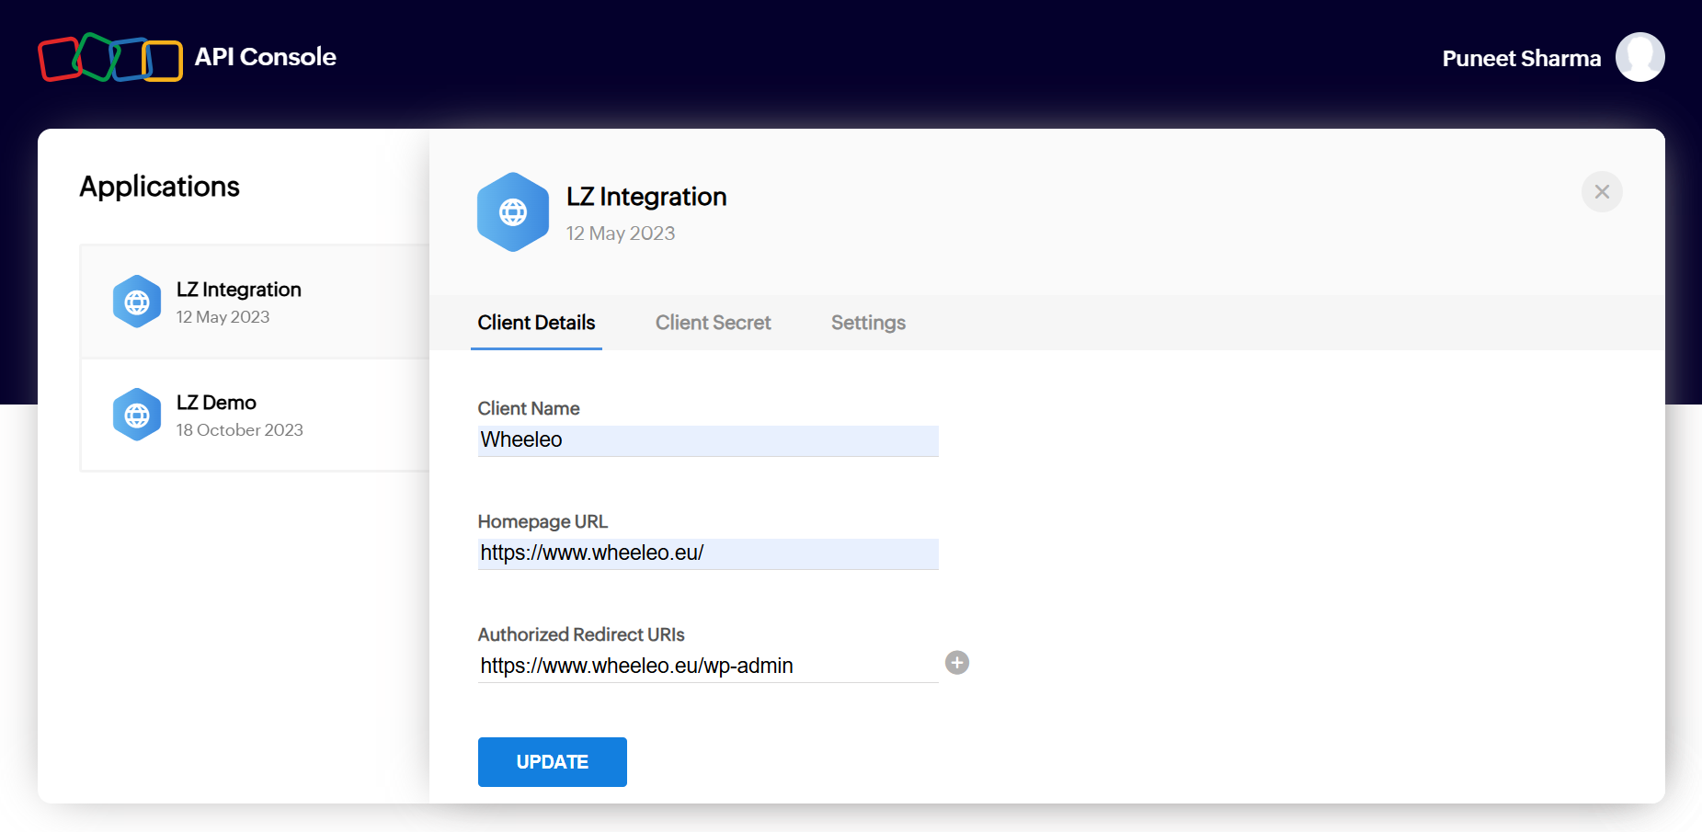Click the API Console title

265,57
